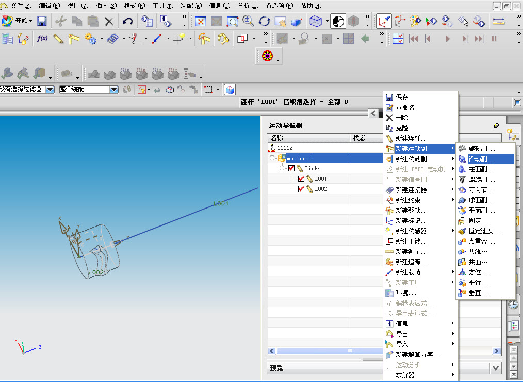Click the 名称 column header
The width and height of the screenshot is (523, 382).
(308, 137)
